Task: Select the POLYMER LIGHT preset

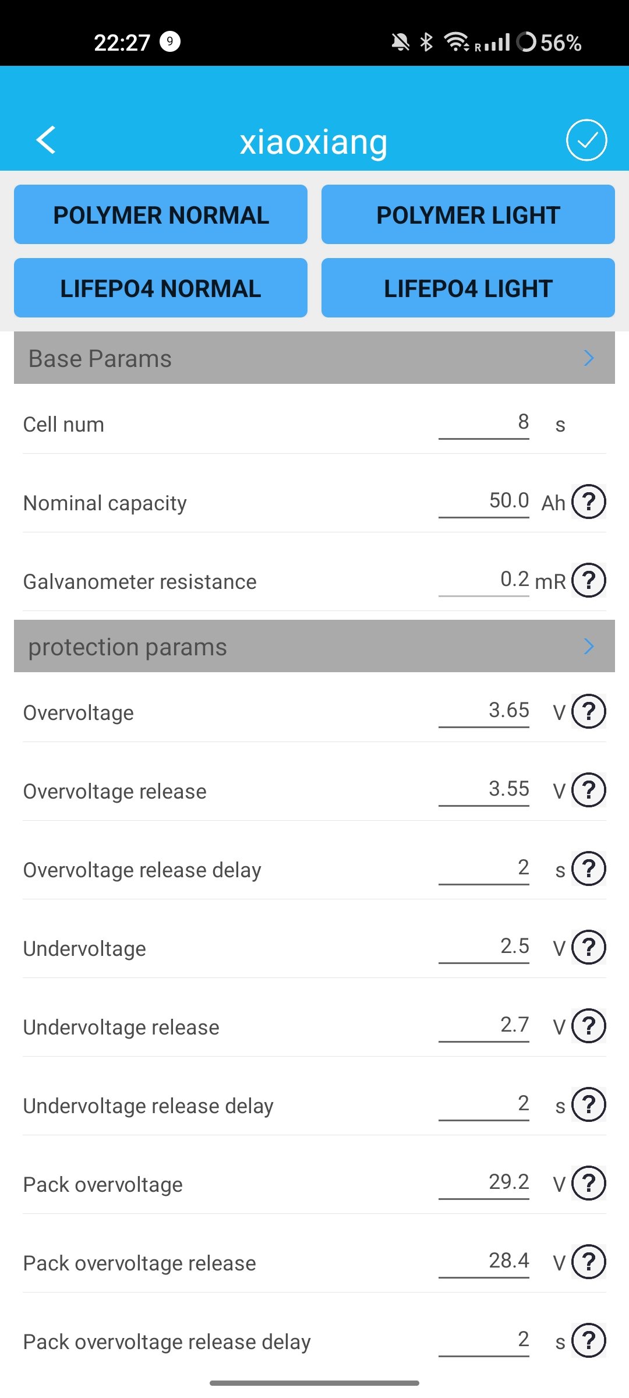Action: (468, 214)
